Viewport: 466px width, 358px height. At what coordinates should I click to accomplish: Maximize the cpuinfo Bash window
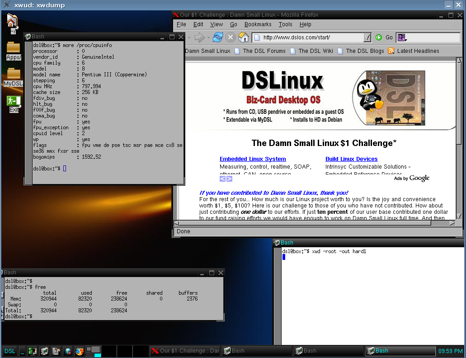[x=172, y=37]
